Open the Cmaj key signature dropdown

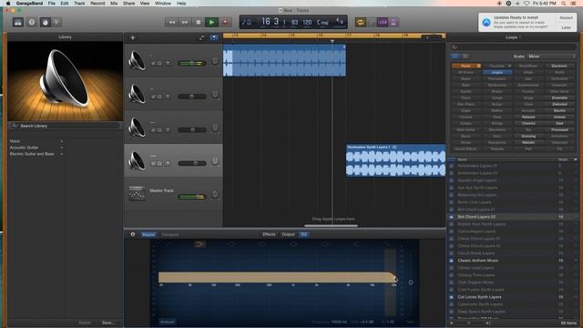click(x=322, y=22)
